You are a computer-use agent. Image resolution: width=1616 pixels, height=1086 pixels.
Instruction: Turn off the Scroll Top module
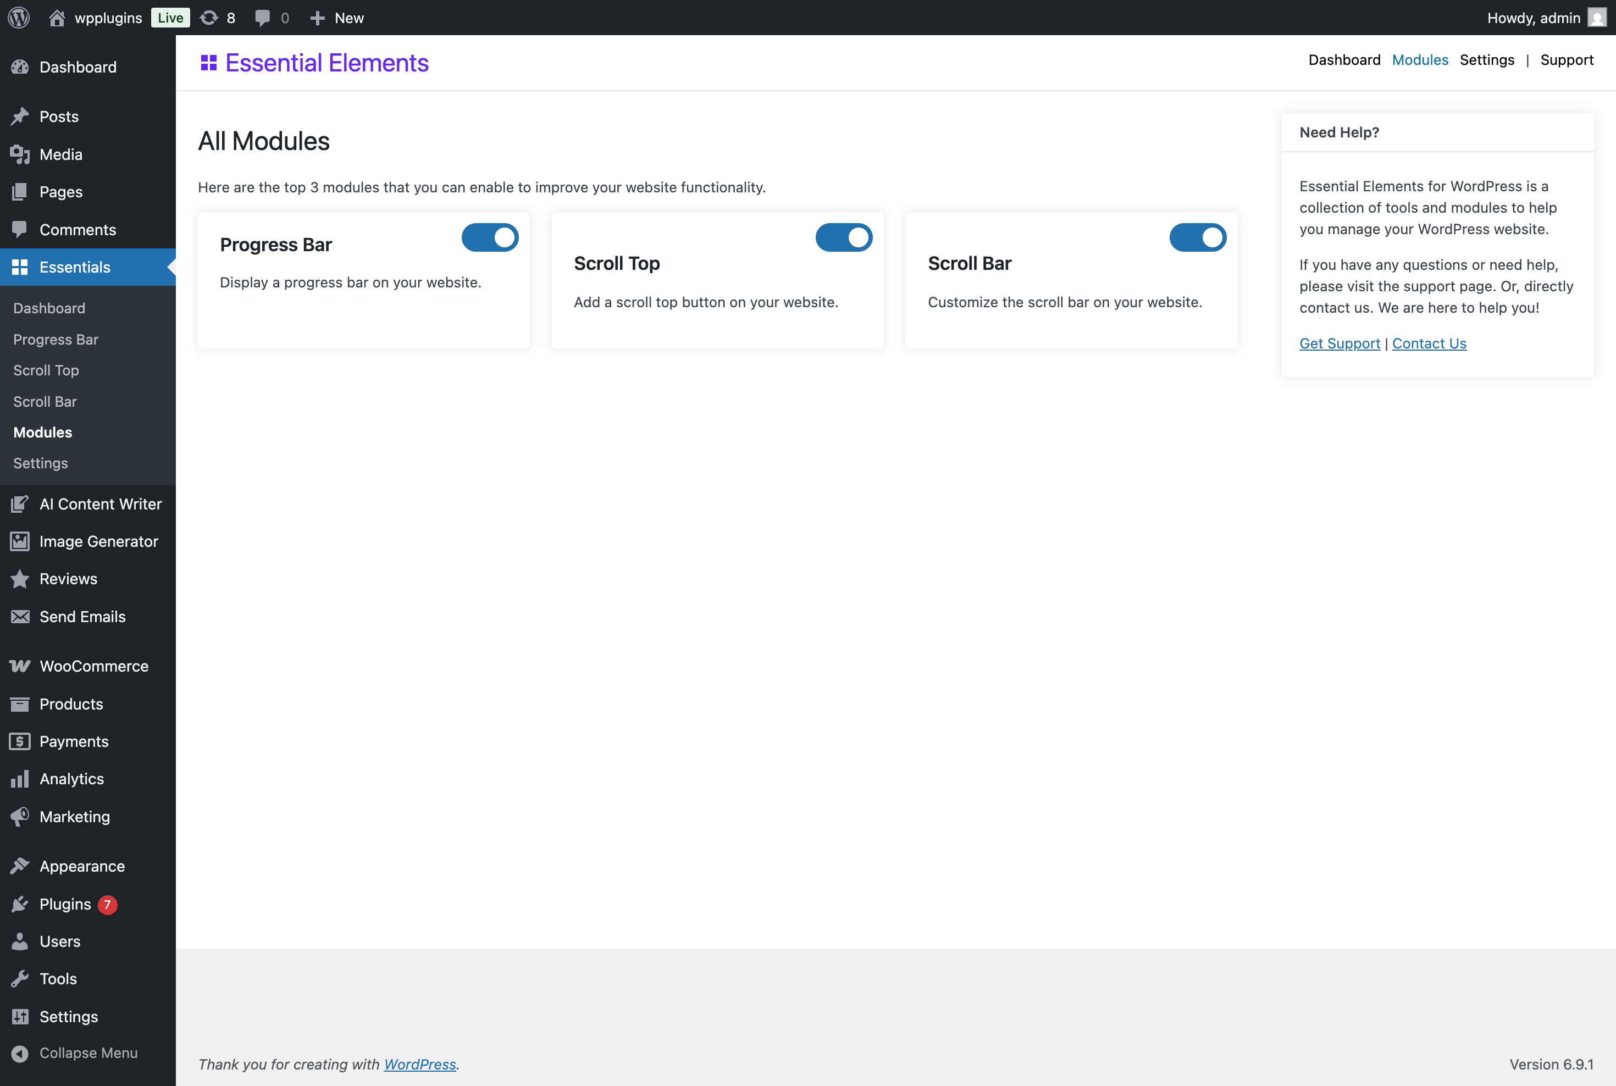(844, 237)
